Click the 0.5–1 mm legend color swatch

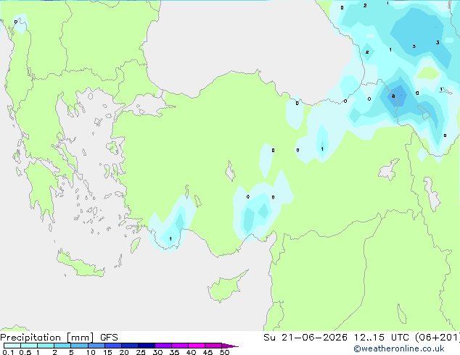[x=29, y=346]
